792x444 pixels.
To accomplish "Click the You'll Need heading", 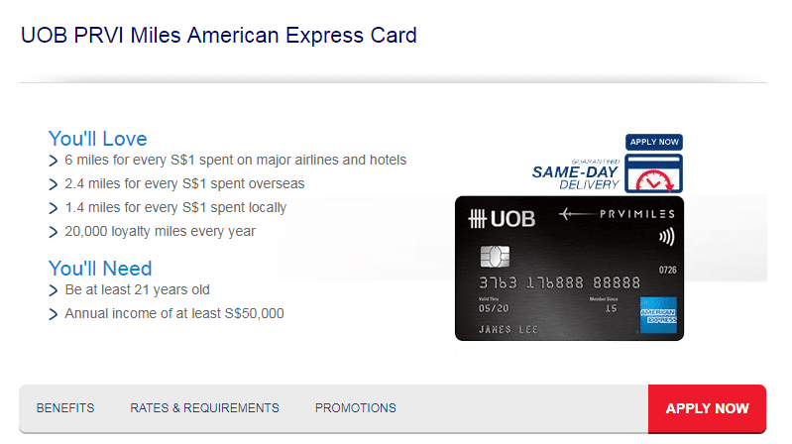I will tap(100, 269).
